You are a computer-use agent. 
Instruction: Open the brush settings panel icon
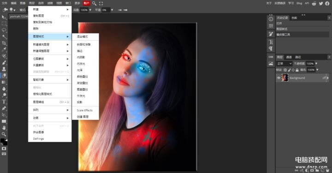tap(271, 34)
